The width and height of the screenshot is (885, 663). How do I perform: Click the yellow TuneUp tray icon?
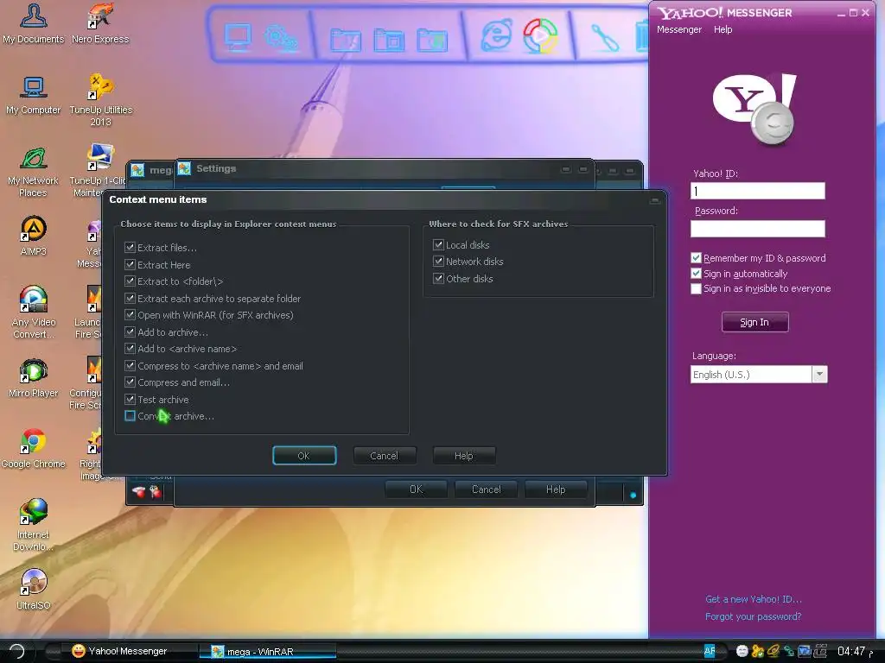pos(757,651)
